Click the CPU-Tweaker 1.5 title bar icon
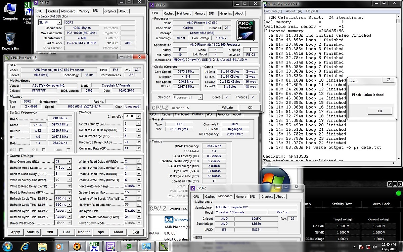Viewport: 403px width, 252px height. tap(8, 58)
